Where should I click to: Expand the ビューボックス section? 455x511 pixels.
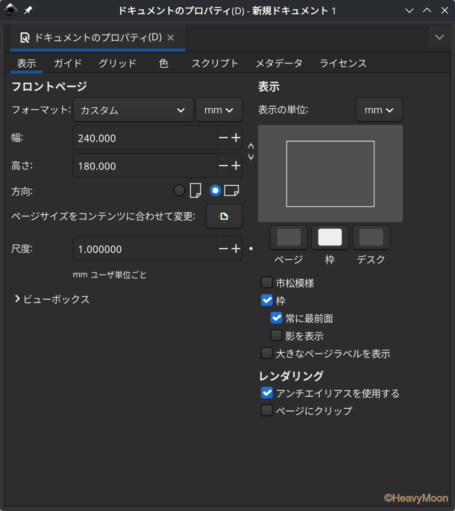click(18, 299)
